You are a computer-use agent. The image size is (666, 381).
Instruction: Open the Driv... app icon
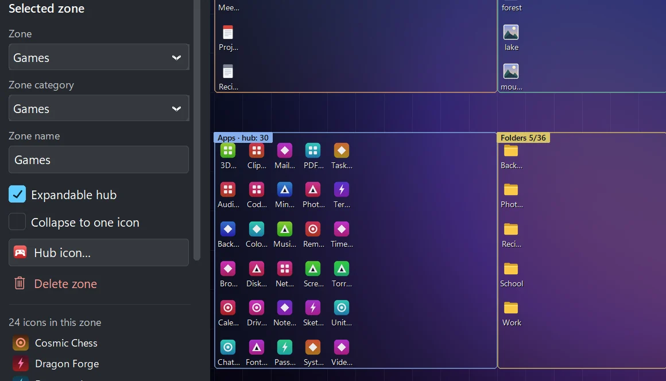pos(257,308)
